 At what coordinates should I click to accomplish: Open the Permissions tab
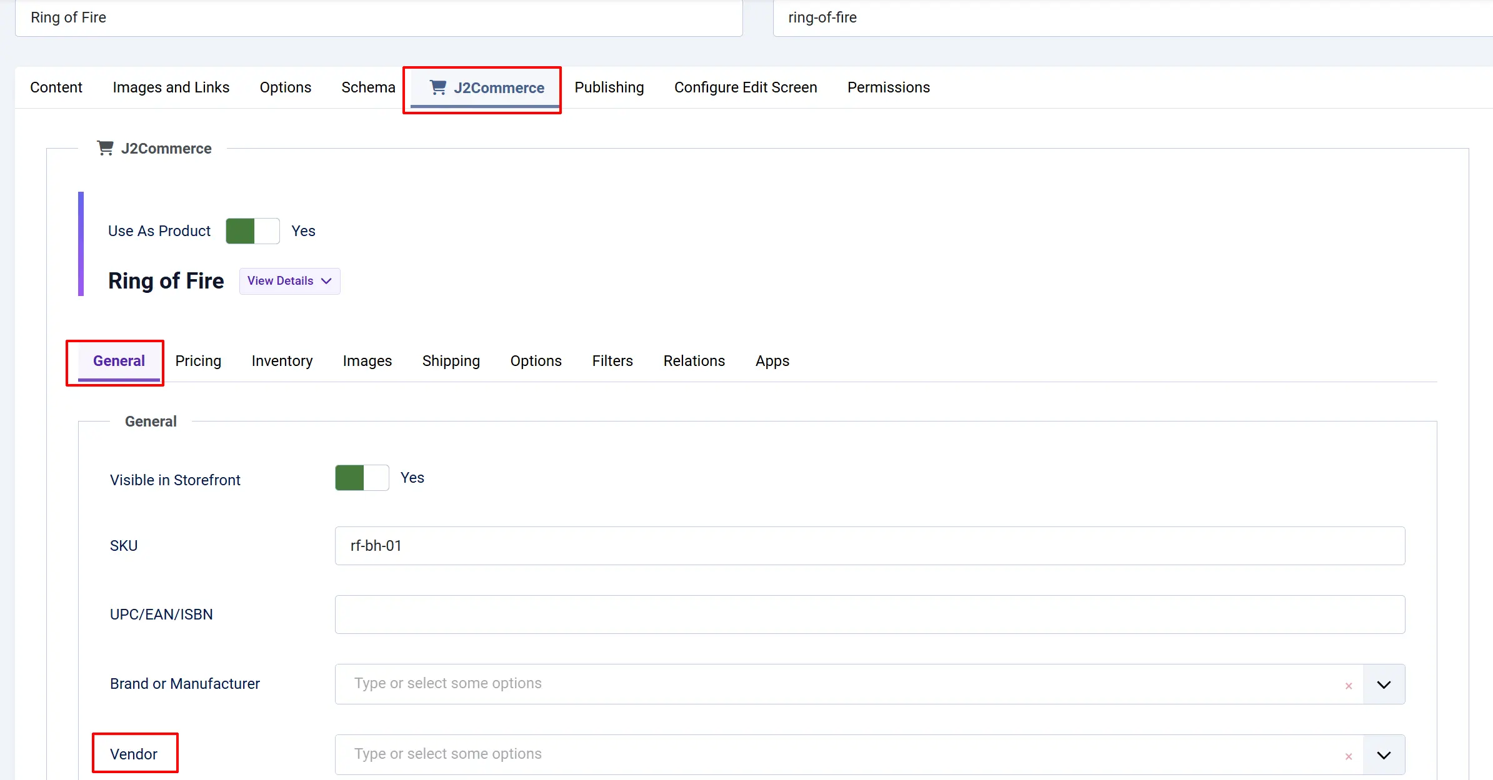[889, 87]
